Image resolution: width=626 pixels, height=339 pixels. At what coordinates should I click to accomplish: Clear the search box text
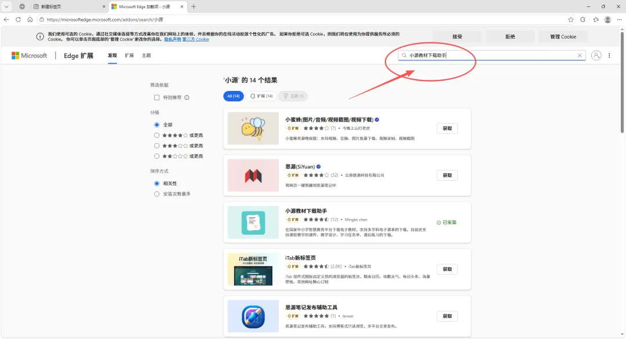[580, 56]
